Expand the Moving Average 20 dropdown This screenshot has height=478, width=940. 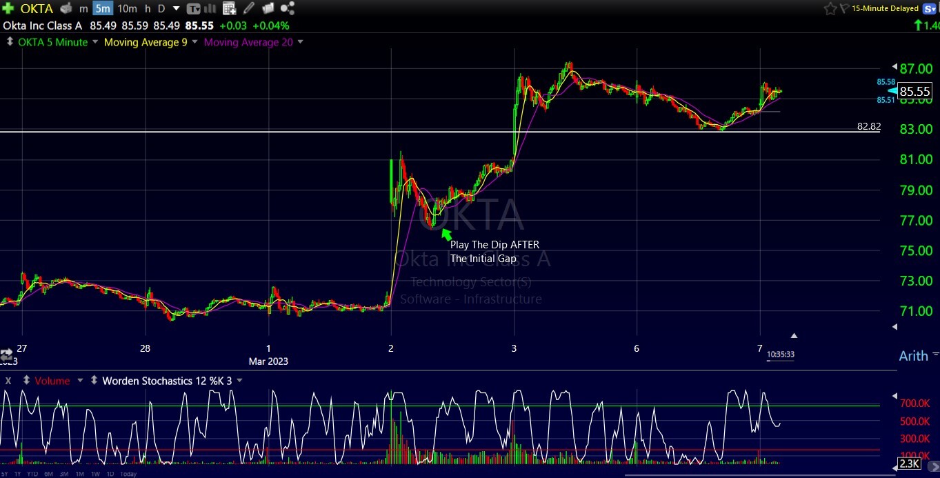[x=300, y=42]
